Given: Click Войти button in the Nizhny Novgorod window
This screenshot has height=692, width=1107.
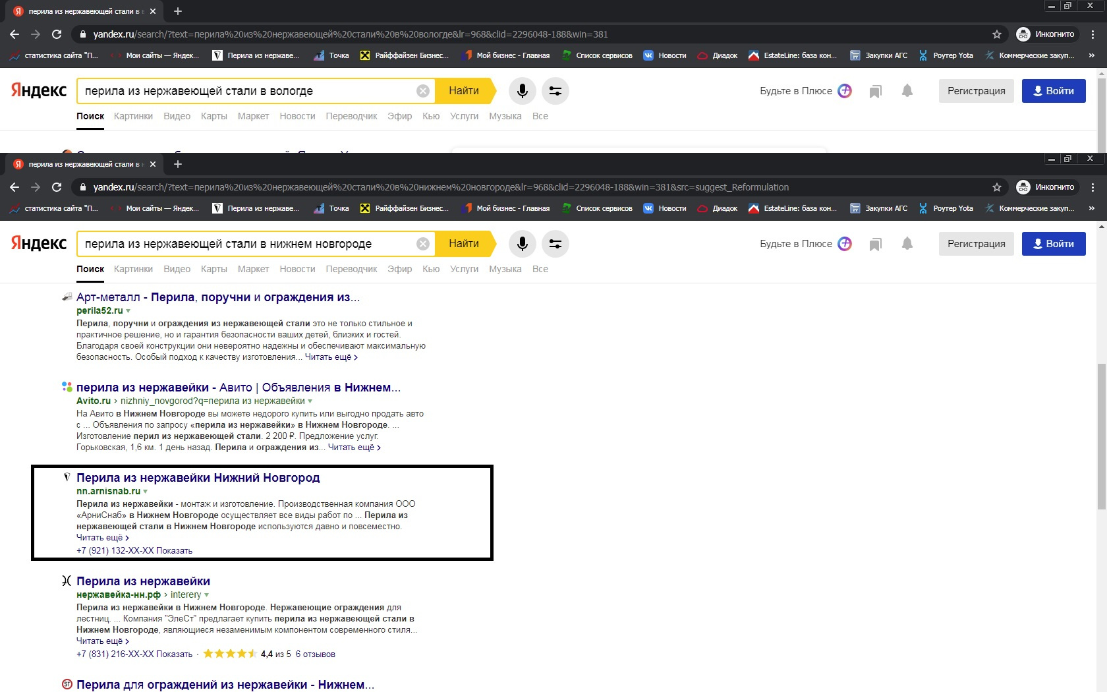Looking at the screenshot, I should tap(1054, 244).
